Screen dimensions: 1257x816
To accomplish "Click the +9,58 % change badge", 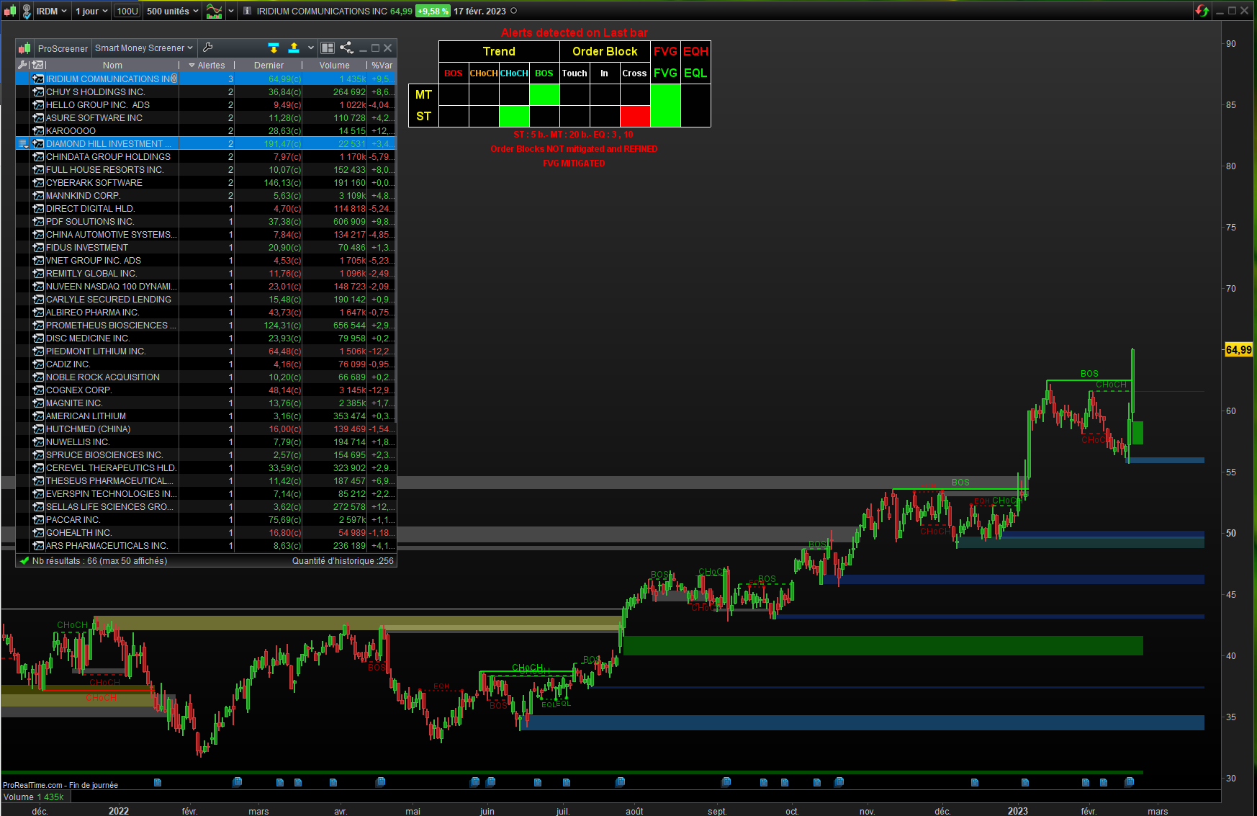I will tap(433, 11).
